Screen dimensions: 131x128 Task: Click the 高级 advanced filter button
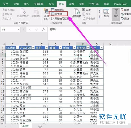(125, 19)
